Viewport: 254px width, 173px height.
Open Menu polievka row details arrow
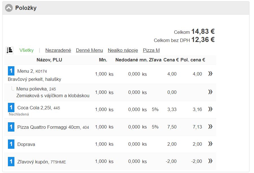210,92
